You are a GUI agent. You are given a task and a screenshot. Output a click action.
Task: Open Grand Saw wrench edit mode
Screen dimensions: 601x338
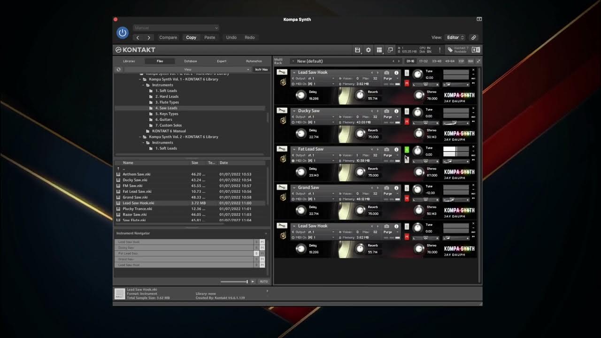(x=282, y=188)
